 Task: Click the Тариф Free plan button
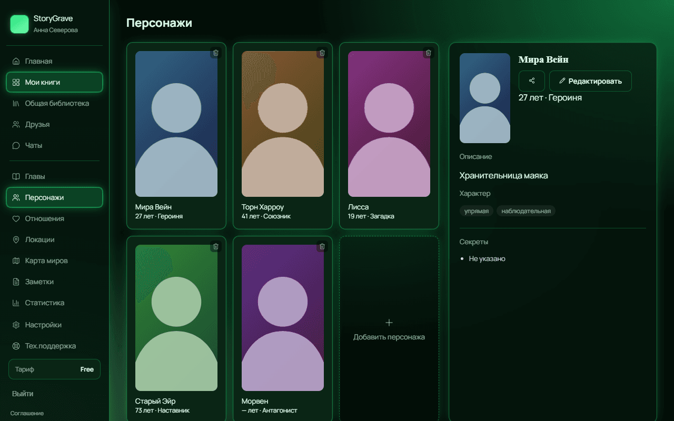[54, 369]
